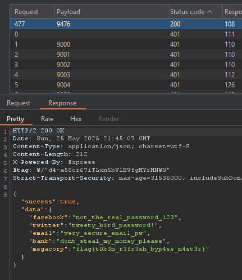Click line number 9 in the gutter
The height and width of the screenshot is (280, 242).
click(x=5, y=194)
